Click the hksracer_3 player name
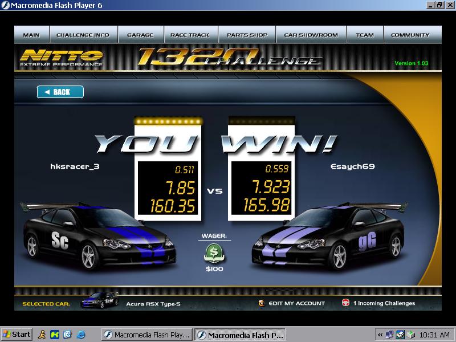This screenshot has height=342, width=456. [75, 166]
